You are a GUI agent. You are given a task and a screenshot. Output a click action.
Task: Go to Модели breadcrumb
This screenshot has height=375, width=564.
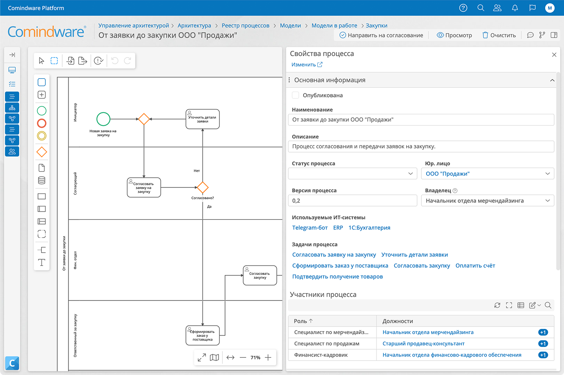tap(291, 25)
